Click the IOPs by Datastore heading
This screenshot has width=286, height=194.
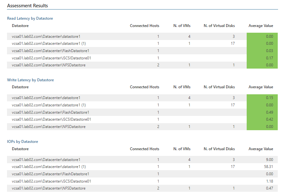click(x=23, y=142)
